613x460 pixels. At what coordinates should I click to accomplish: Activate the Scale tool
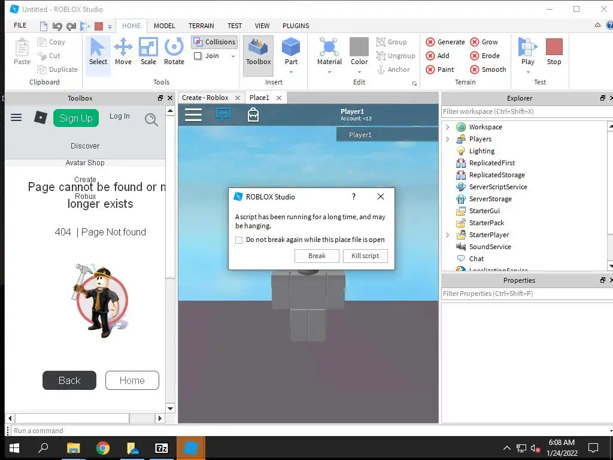(x=148, y=52)
